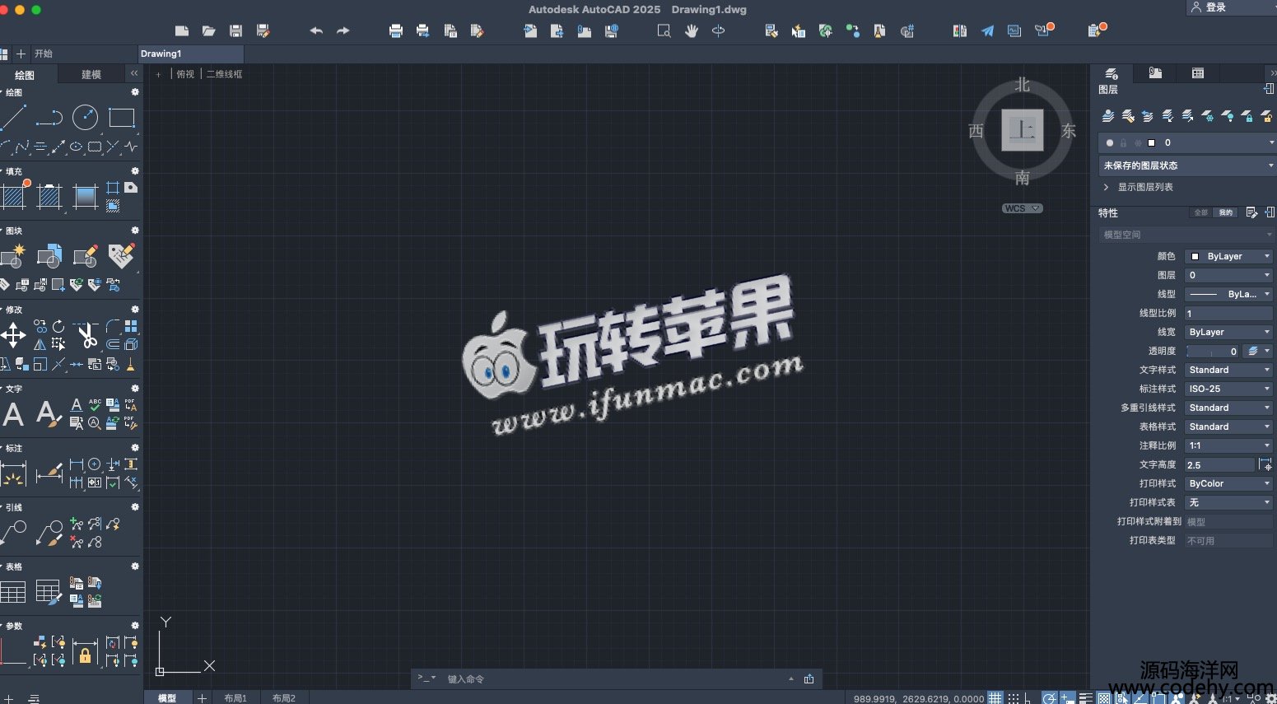The height and width of the screenshot is (704, 1277).
Task: Toggle transparency display in status bar
Action: [x=1104, y=698]
